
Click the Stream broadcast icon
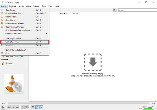click(x=2, y=45)
